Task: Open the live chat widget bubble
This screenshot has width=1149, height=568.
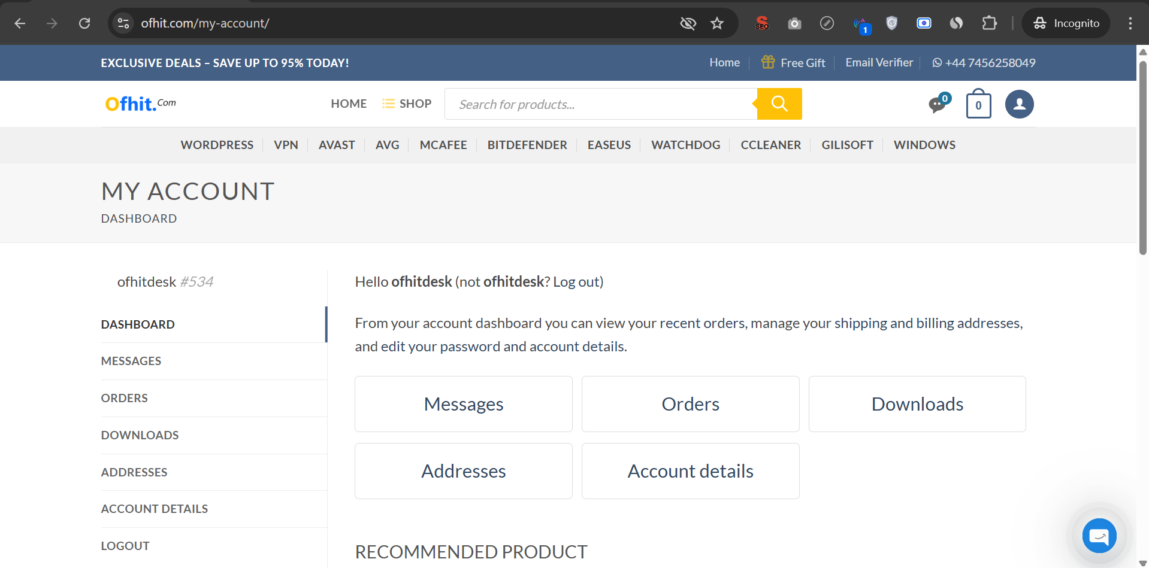Action: [1099, 536]
